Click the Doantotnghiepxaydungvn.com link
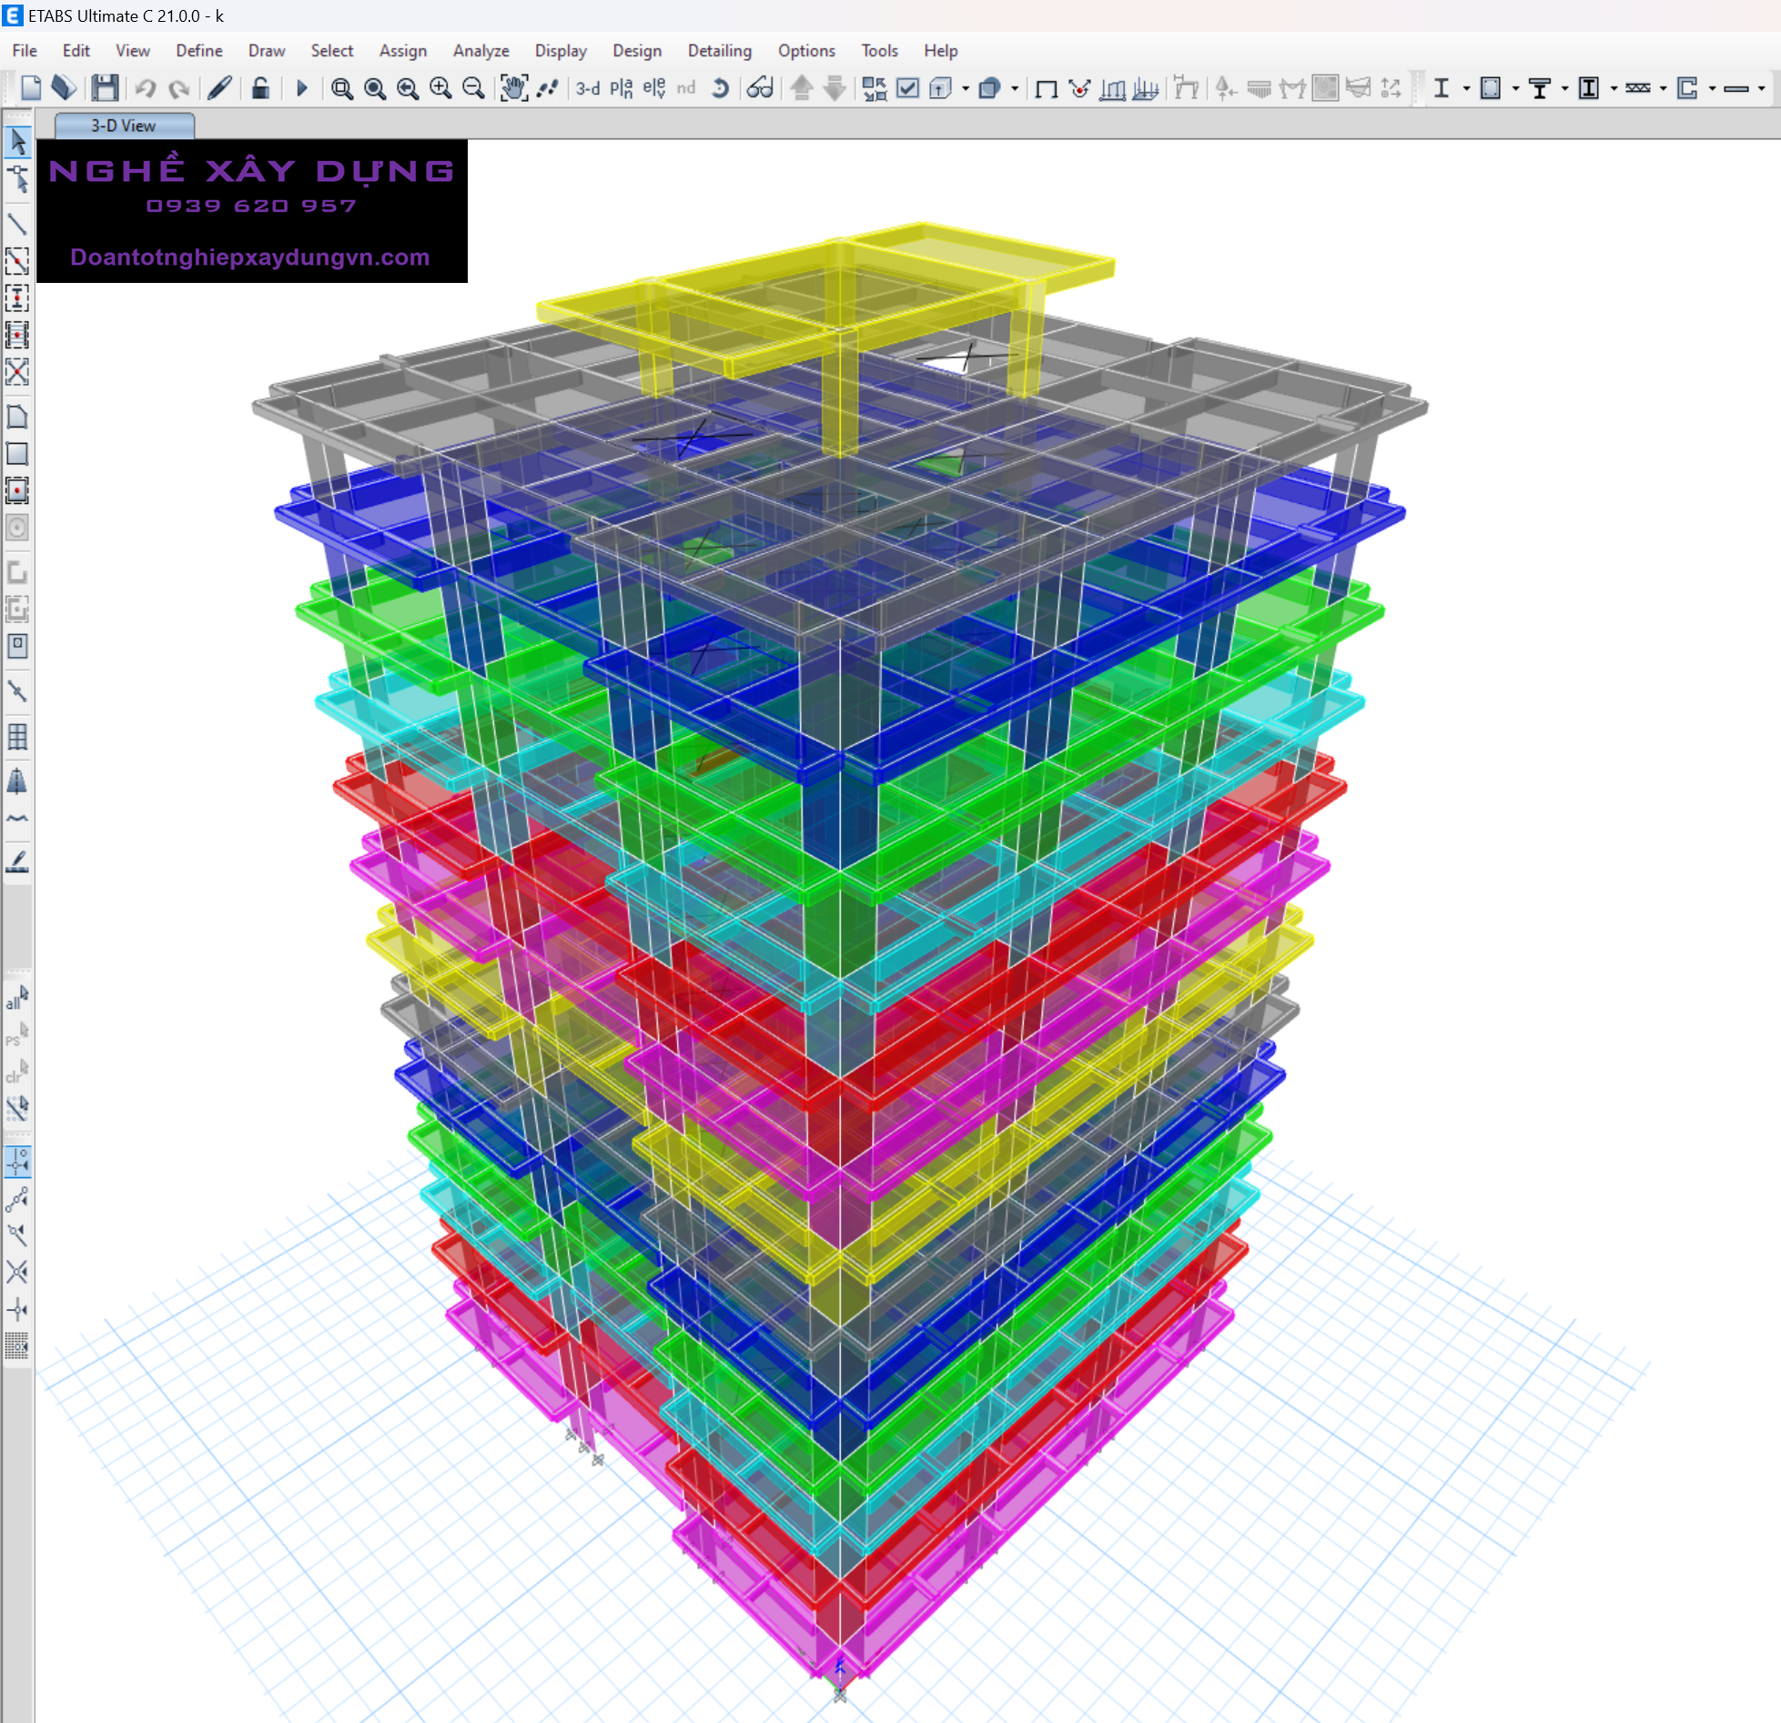 (x=250, y=257)
